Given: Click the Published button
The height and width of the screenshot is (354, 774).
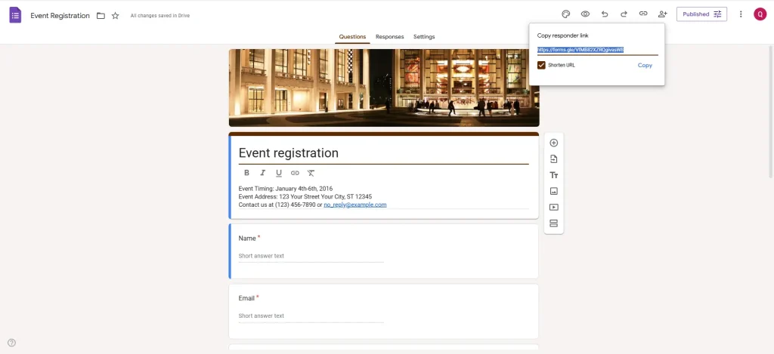Looking at the screenshot, I should (701, 14).
